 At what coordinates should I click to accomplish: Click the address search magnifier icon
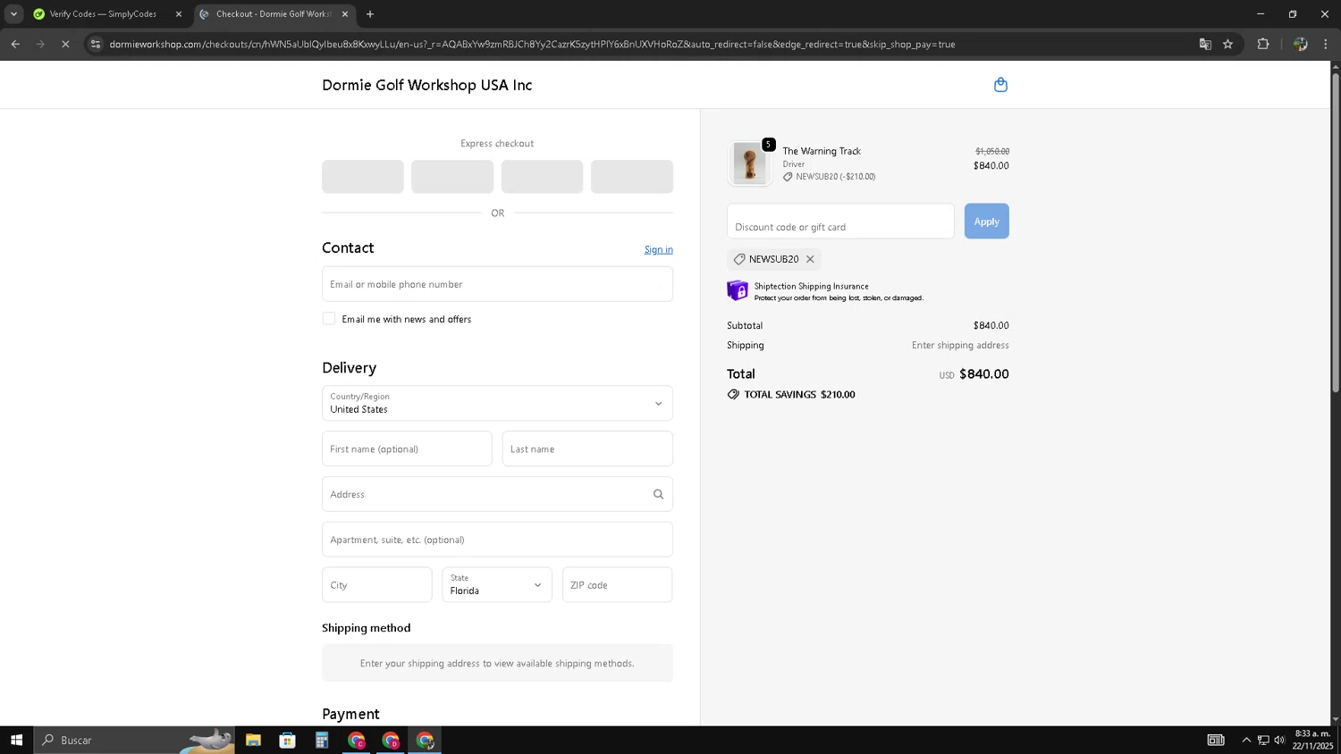pyautogui.click(x=658, y=494)
